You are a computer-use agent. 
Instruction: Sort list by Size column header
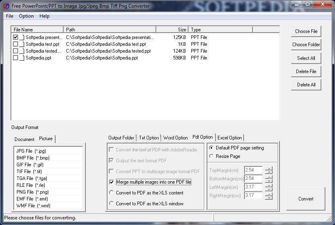point(172,30)
